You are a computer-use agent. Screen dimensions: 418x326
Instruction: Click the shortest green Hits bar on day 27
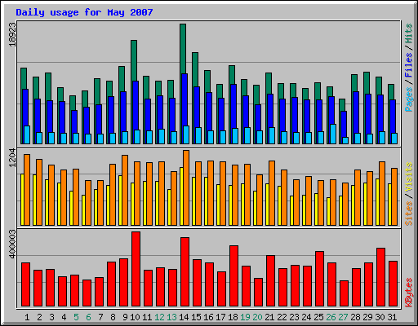click(x=342, y=105)
